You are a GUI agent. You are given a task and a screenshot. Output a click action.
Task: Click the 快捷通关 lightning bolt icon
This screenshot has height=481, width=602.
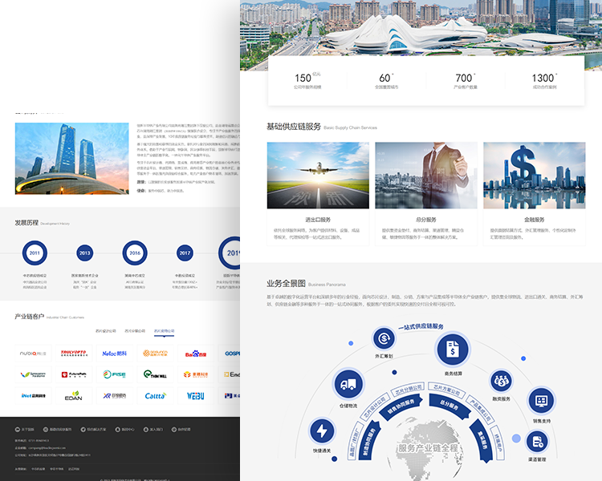(x=322, y=430)
